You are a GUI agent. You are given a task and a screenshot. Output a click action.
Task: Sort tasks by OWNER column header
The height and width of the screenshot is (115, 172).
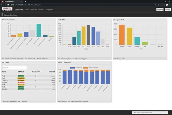click(x=52, y=72)
